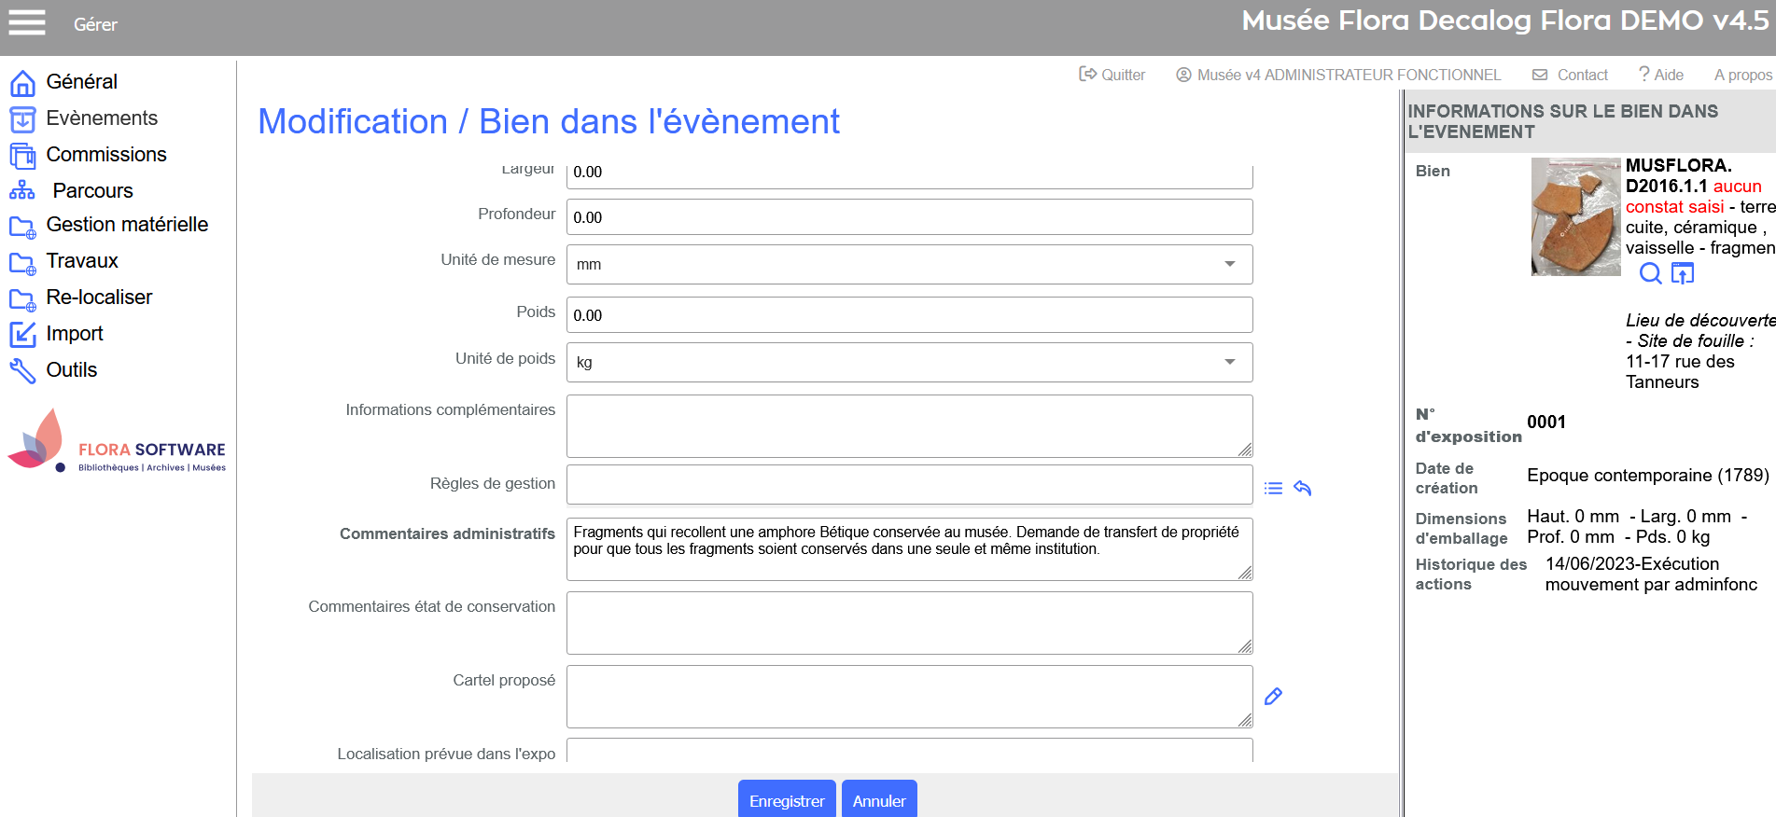Select Gestion matérielle in the sidebar
The width and height of the screenshot is (1776, 817).
pyautogui.click(x=127, y=225)
